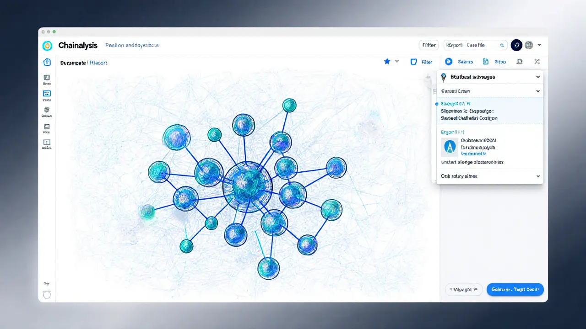586x329 pixels.
Task: Click the blue star favorite icon
Action: (x=387, y=62)
